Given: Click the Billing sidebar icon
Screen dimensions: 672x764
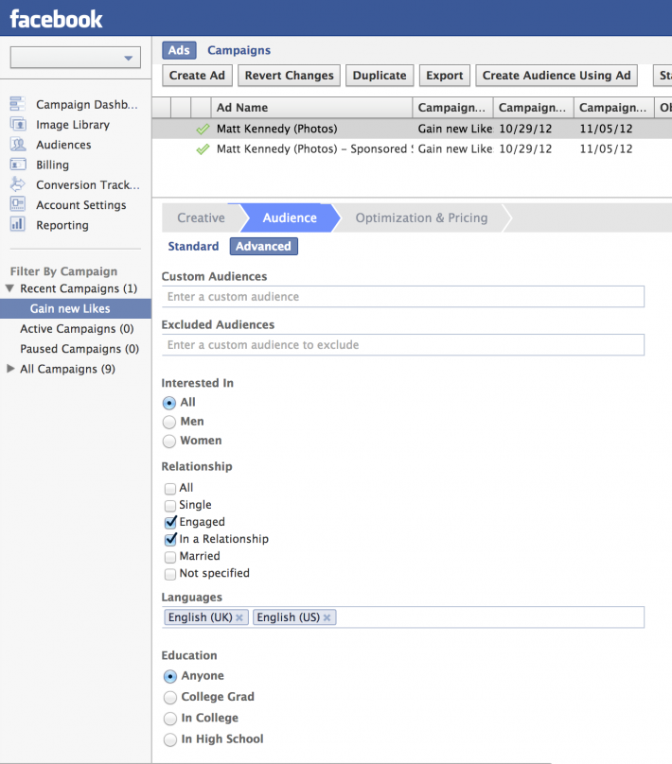Looking at the screenshot, I should pos(18,165).
